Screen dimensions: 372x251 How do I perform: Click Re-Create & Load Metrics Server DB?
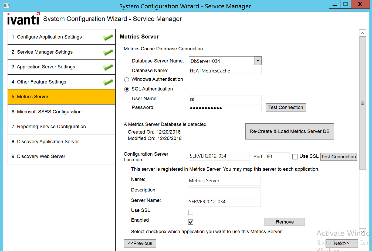coord(289,131)
